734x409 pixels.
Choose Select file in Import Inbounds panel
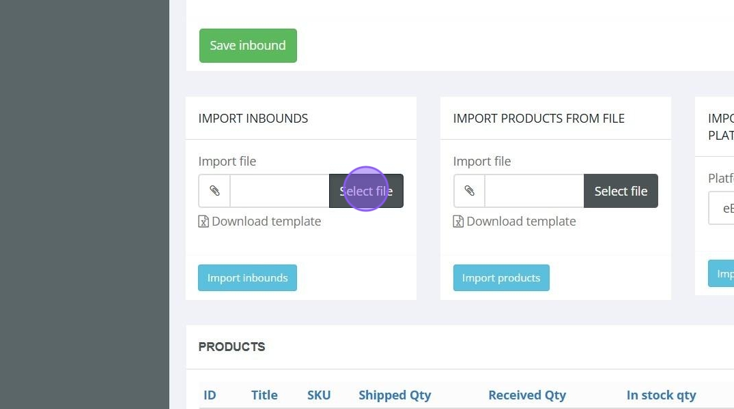[x=366, y=191]
